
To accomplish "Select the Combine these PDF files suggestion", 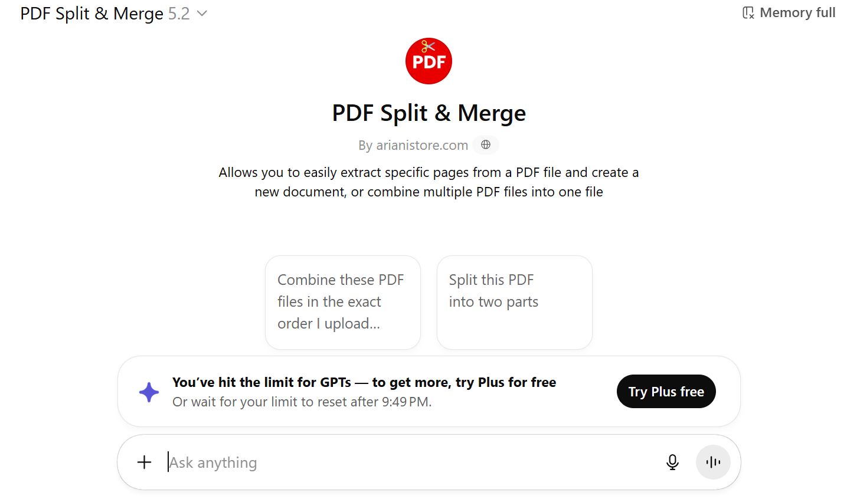I will [x=342, y=301].
